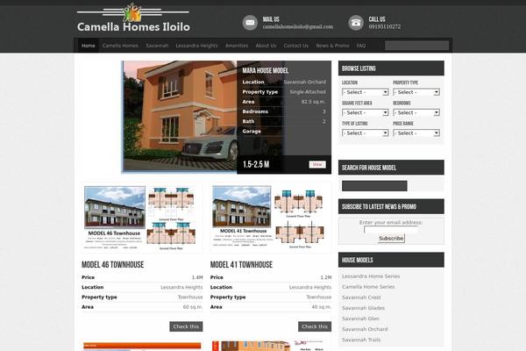Open the Lessandra Home Series link
The width and height of the screenshot is (526, 351).
(371, 276)
